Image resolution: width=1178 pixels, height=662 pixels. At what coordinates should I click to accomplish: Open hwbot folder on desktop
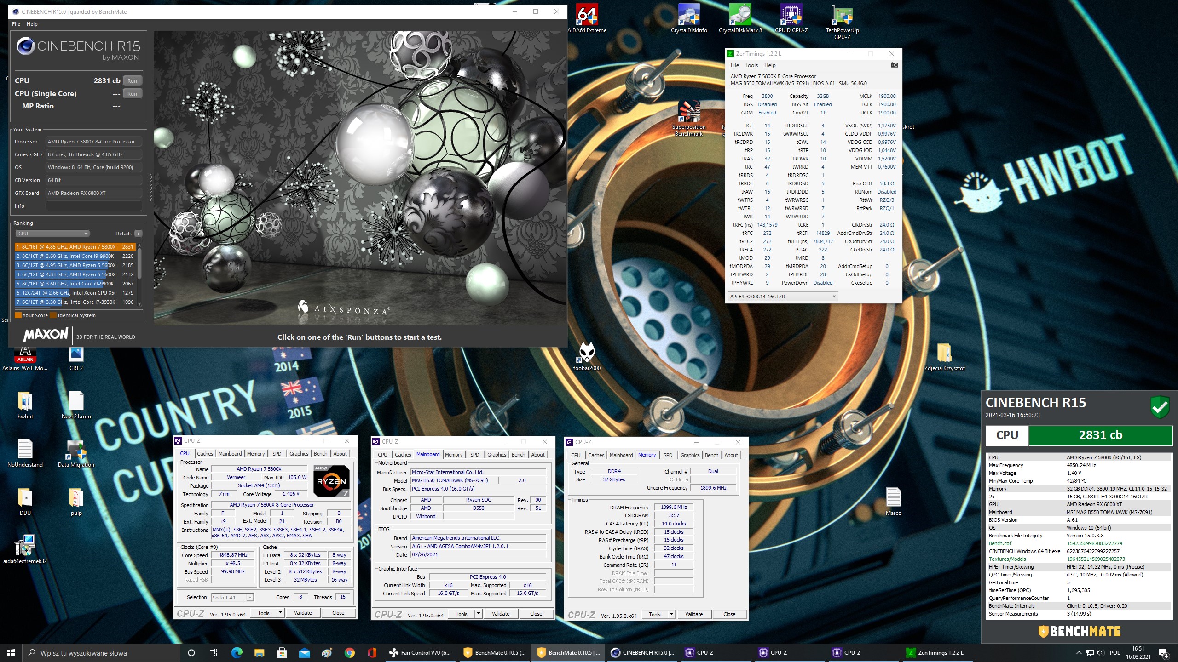click(x=25, y=405)
